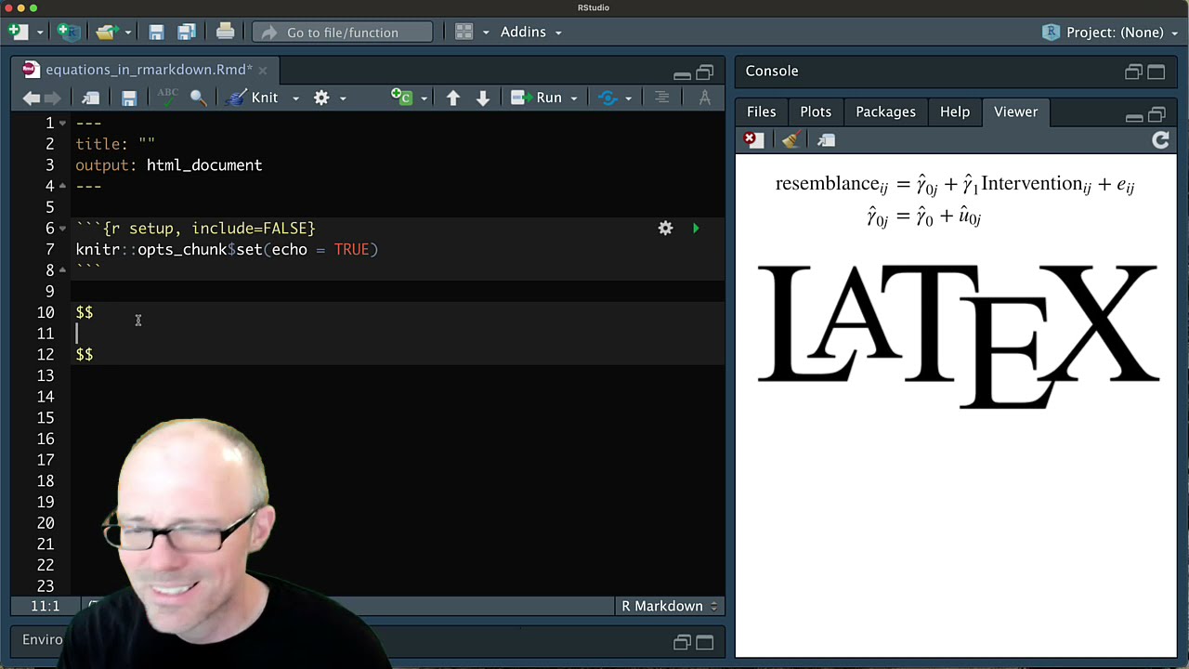Click the $$ on line 10
Screen dimensions: 1189x669
tap(85, 312)
